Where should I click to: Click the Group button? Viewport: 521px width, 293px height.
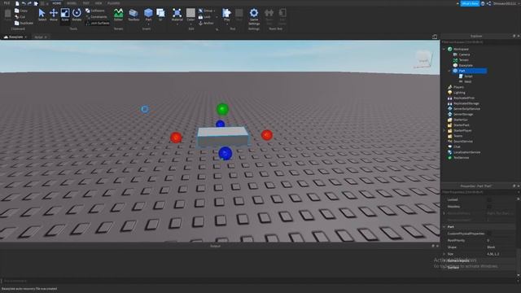(x=206, y=11)
